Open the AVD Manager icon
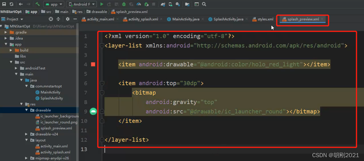This screenshot has height=161, width=364. (170, 4)
